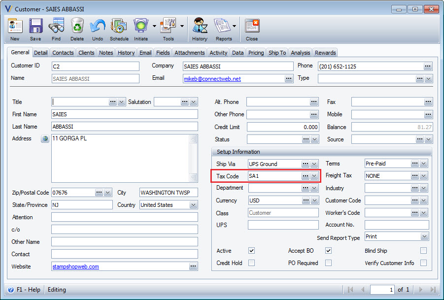
Task: Uncheck the Active checkbox
Action: tap(251, 250)
